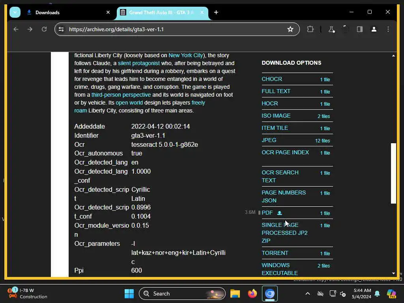Reload the archive.org page
Screen dimensions: 404x303
(x=44, y=29)
